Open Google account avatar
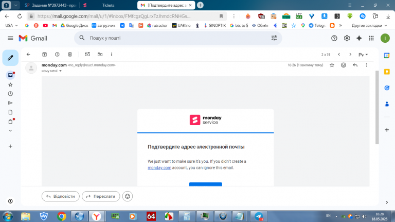The width and height of the screenshot is (395, 222). tap(385, 38)
